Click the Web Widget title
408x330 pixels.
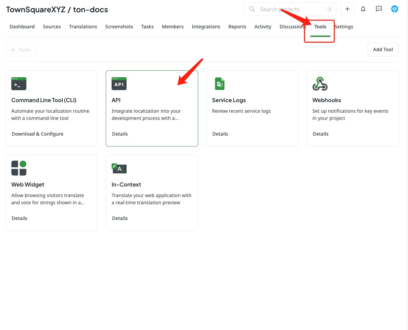28,184
